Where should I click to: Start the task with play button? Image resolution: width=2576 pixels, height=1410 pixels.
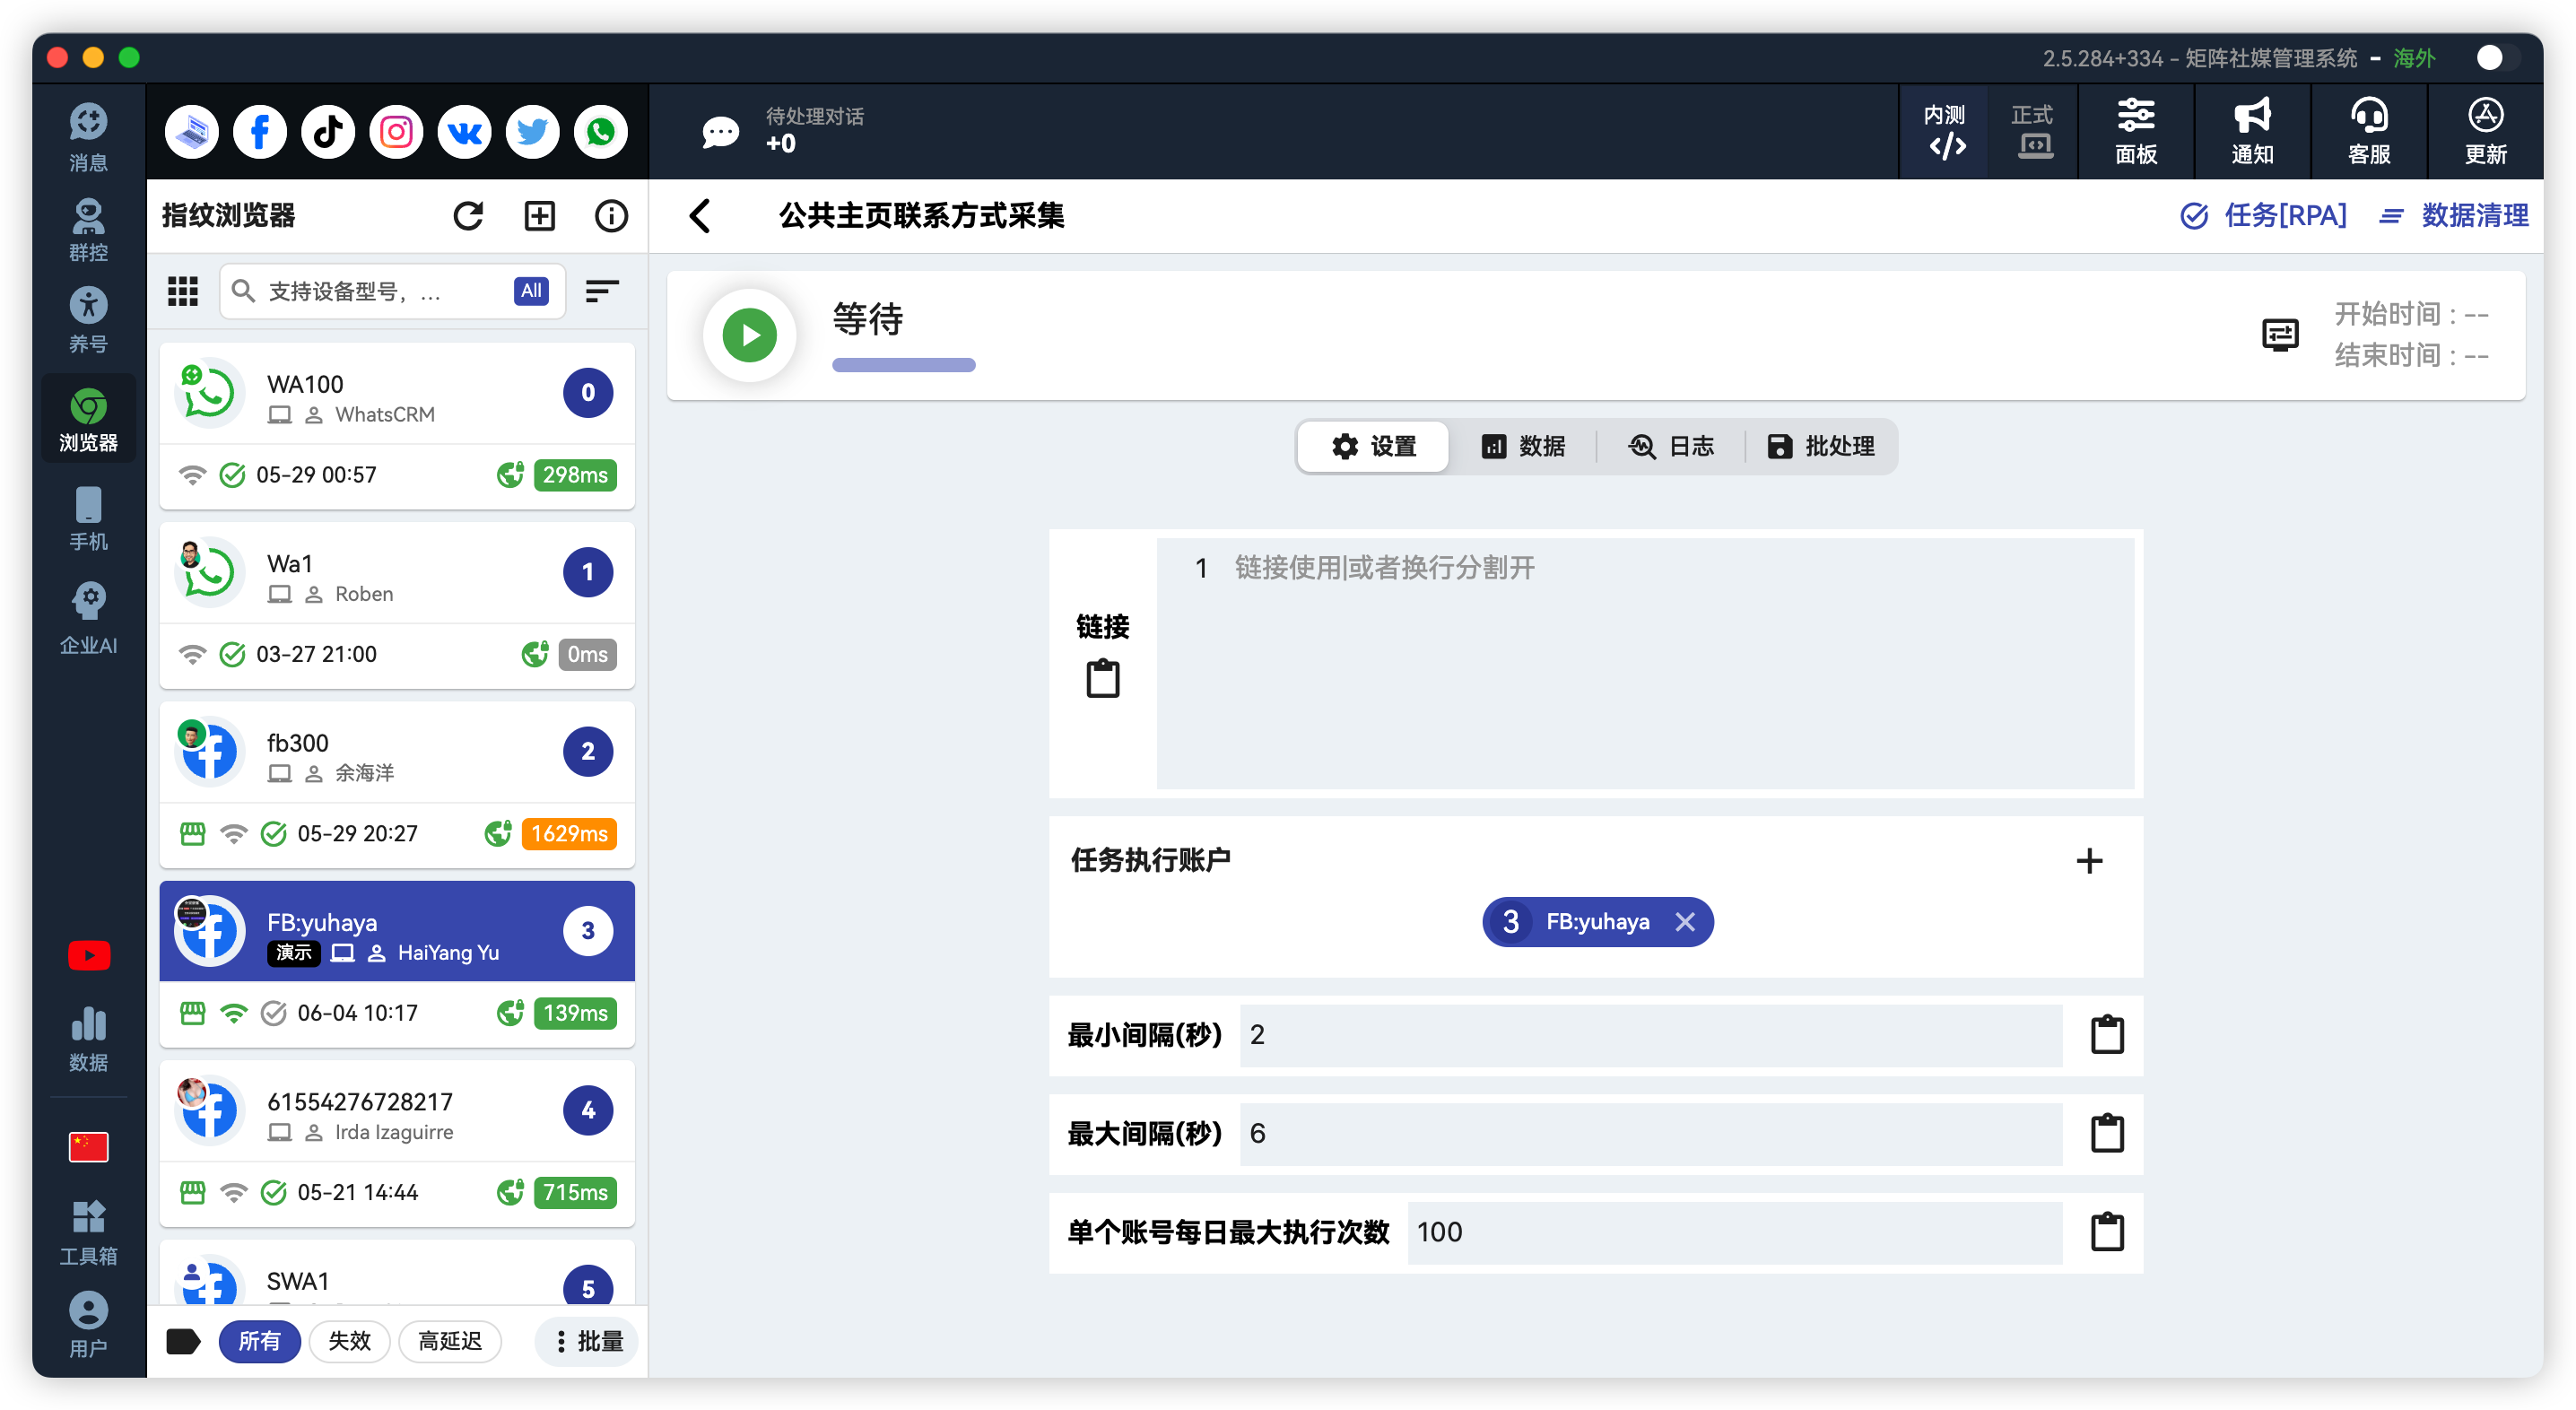coord(749,335)
